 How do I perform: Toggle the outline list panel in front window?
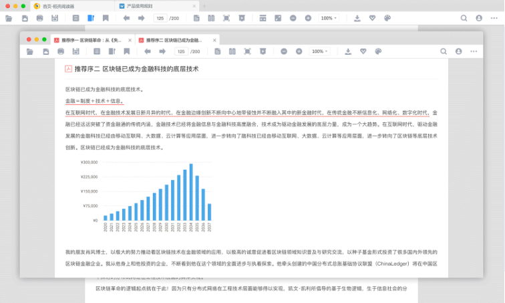(x=97, y=52)
